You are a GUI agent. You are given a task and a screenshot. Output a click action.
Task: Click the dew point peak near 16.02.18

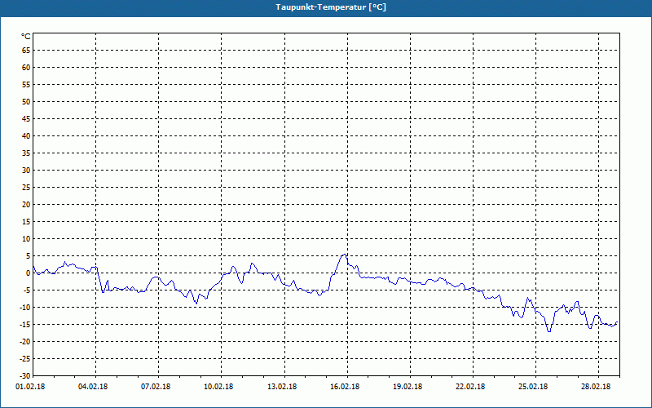345,254
